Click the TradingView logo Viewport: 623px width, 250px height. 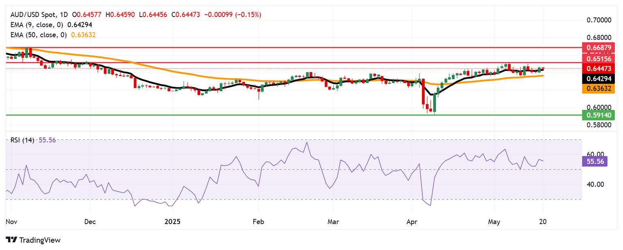click(33, 240)
